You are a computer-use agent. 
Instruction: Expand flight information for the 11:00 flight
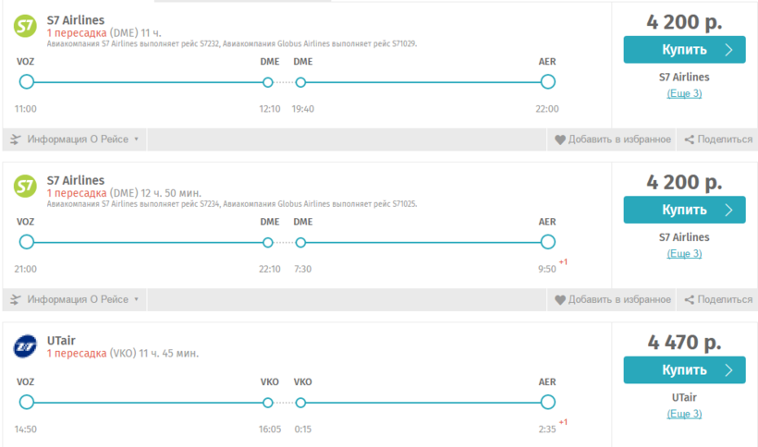pos(78,139)
